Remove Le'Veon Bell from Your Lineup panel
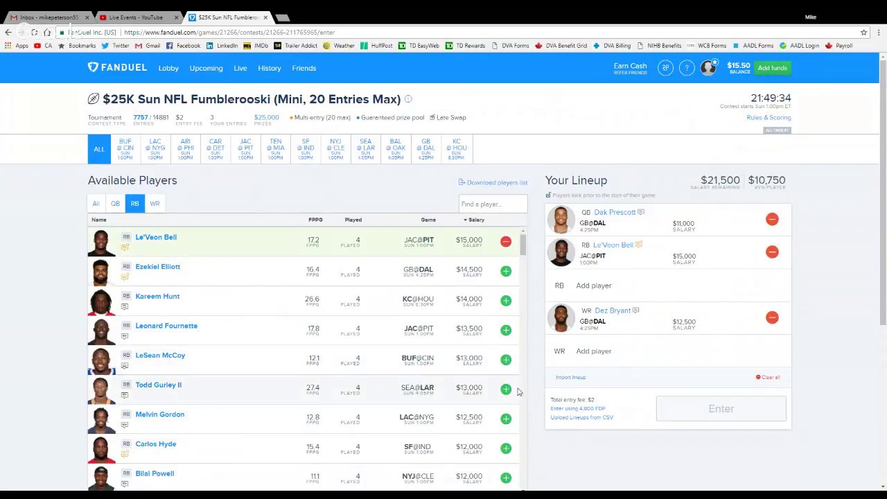Screen dimensions: 887x499 click(x=772, y=252)
